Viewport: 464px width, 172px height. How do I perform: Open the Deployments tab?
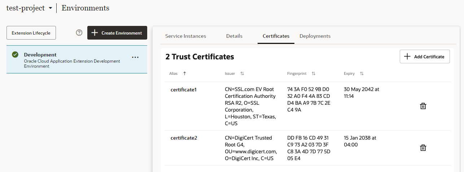pos(315,36)
